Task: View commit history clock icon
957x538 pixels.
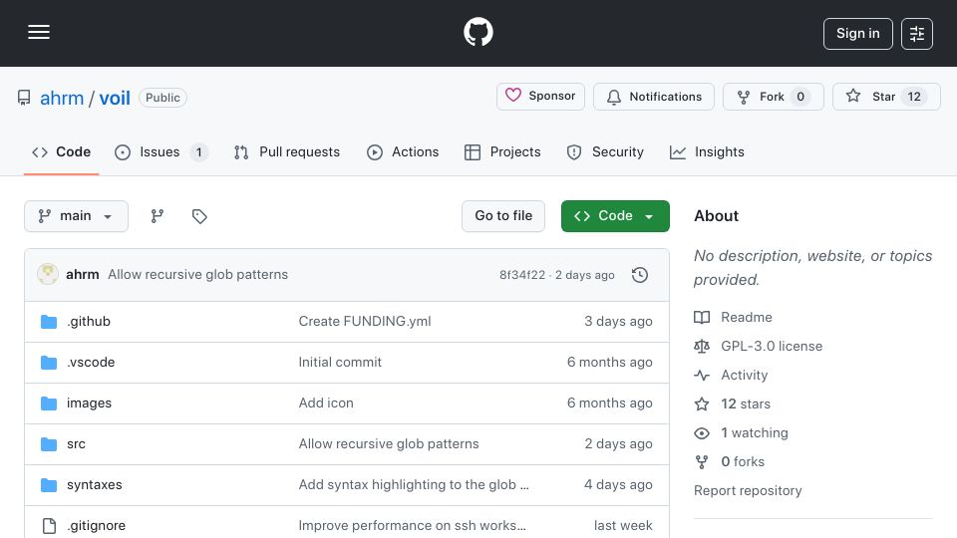Action: 640,275
